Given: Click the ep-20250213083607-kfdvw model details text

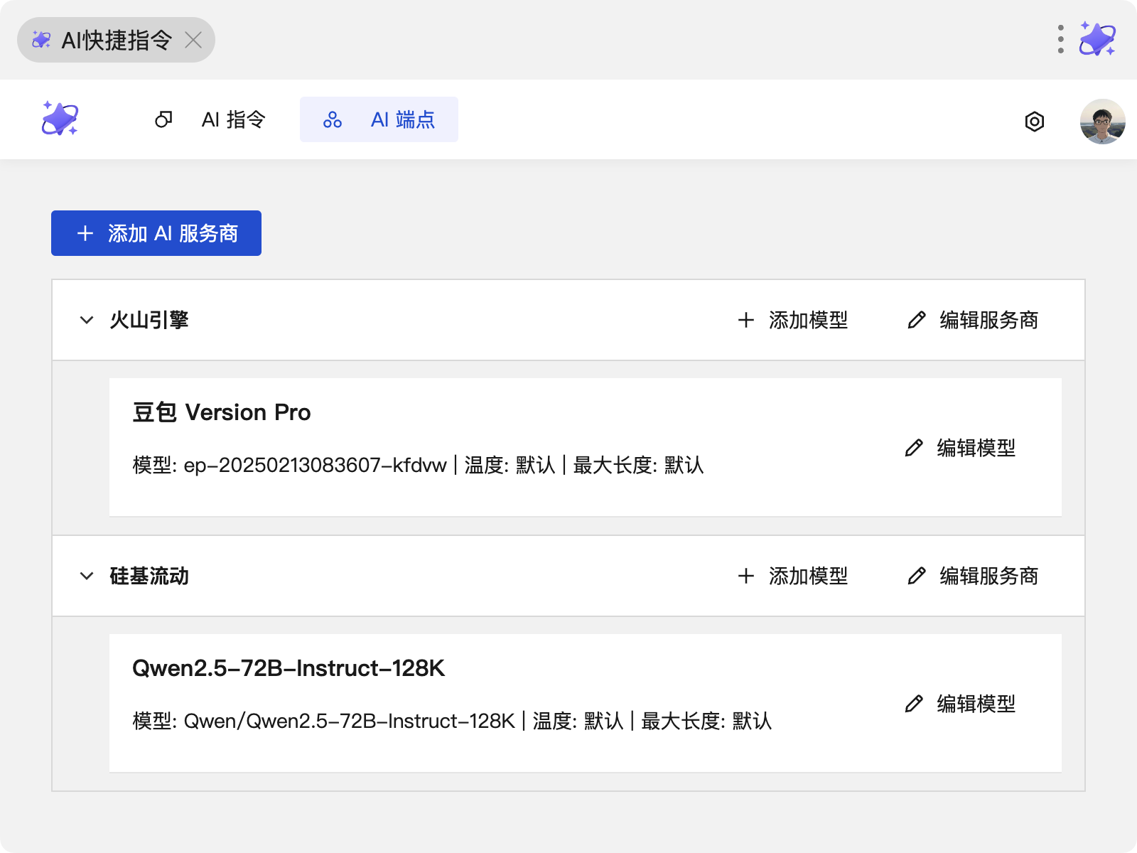Looking at the screenshot, I should click(418, 466).
